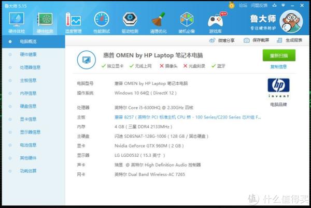Click the High Definition Audio sound card value
Screen dimensions: 311x208
pyautogui.click(x=158, y=165)
